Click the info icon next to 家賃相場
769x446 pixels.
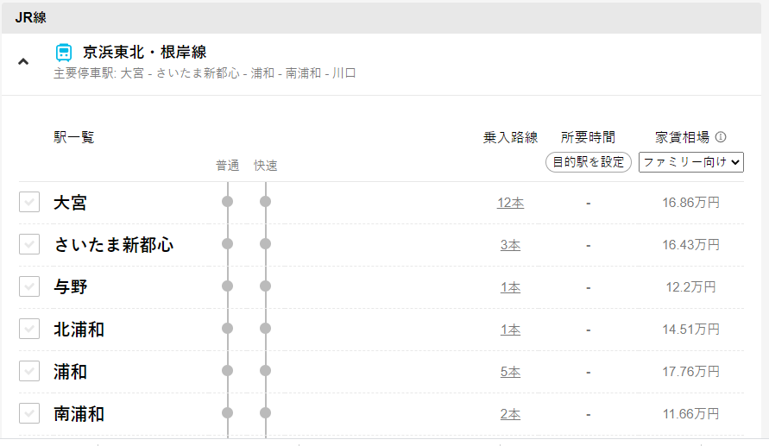click(x=721, y=137)
